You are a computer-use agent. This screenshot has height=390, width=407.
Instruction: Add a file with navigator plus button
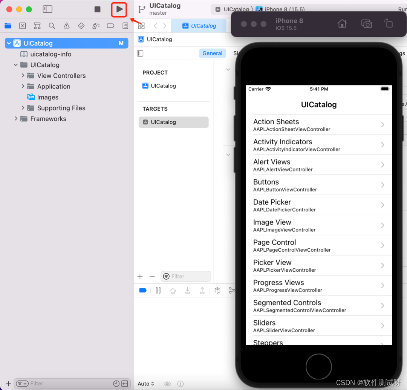point(8,384)
